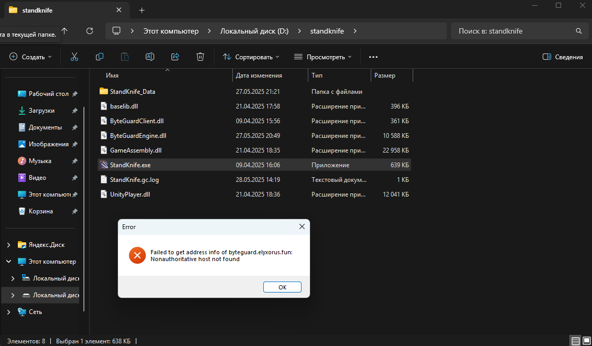Unpin Рабочий стол using its pin icon
This screenshot has height=346, width=592.
75,94
